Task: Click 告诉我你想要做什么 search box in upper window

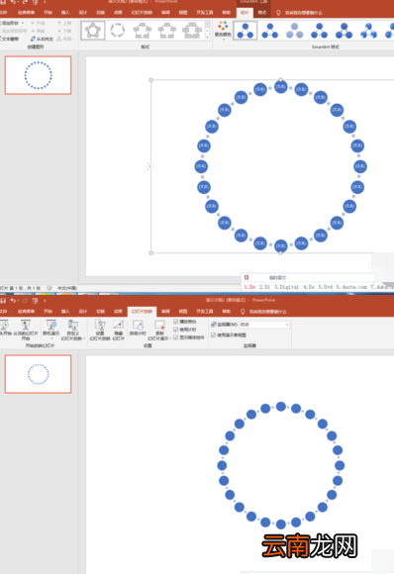Action: point(304,13)
